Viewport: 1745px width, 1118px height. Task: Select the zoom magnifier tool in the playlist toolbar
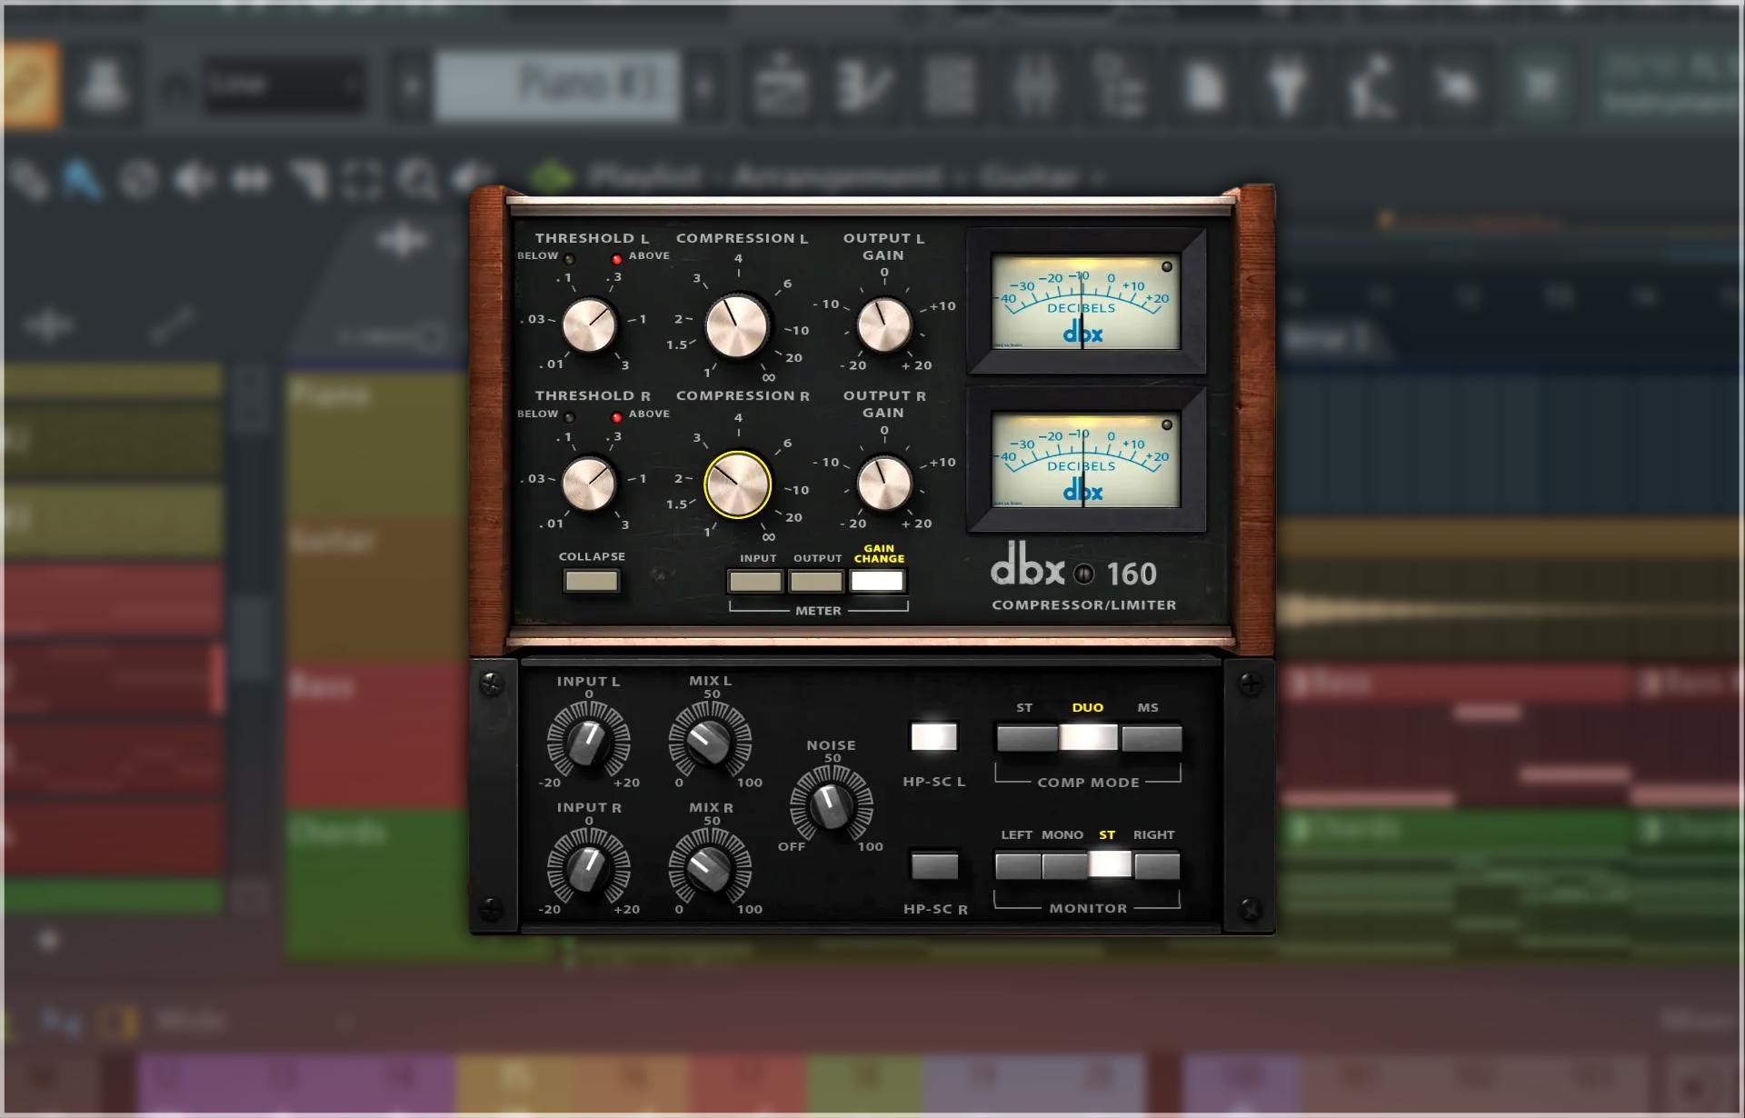pos(419,180)
